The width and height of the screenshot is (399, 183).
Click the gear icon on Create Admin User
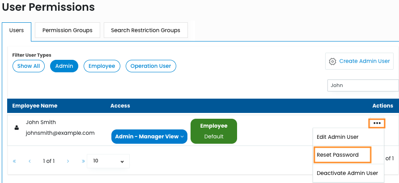tap(332, 61)
